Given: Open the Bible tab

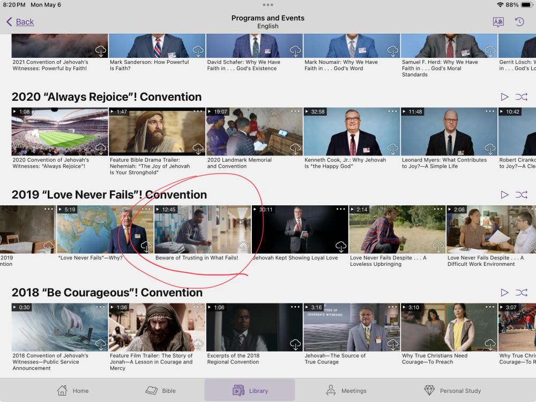Looking at the screenshot, I should tap(161, 390).
